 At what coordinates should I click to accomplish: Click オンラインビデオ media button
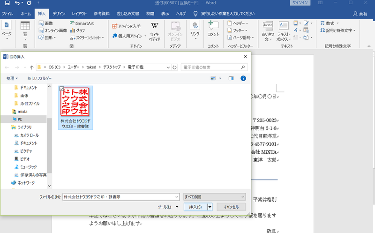coord(175,31)
